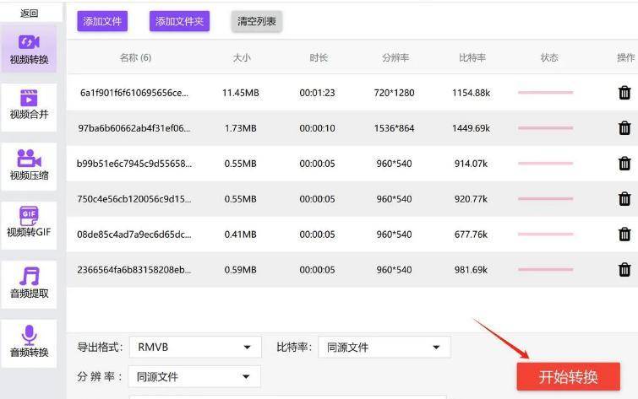This screenshot has width=638, height=399.
Task: Click the 返回 back item in the sidebar
Action: (30, 13)
